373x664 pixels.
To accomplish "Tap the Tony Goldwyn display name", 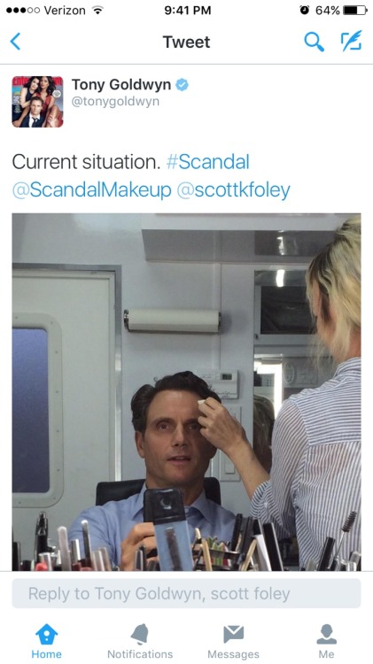I will pos(121,85).
